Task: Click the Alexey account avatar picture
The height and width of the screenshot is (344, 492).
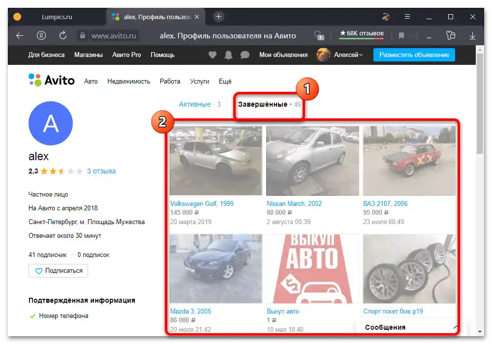Action: pyautogui.click(x=323, y=55)
